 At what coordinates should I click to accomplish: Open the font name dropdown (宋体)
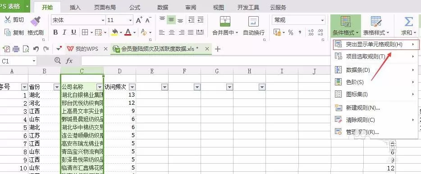click(x=78, y=20)
